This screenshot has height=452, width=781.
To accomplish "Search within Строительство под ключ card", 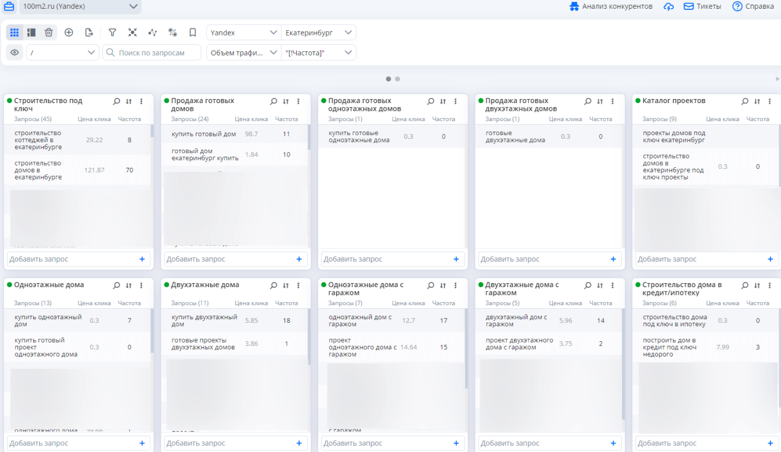I will click(x=117, y=101).
